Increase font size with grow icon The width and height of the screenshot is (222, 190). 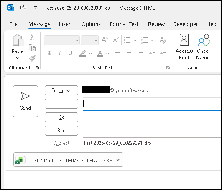pos(105,40)
